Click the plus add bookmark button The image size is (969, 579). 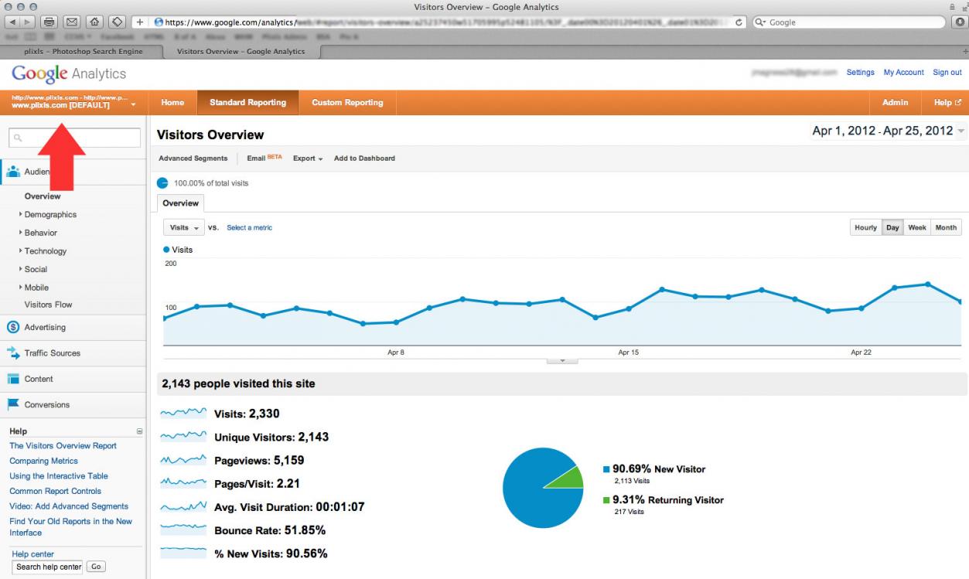(x=141, y=22)
